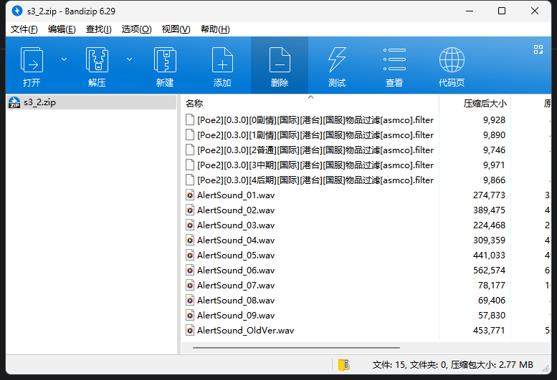Expand the dropdown arrow next to 打开

point(64,59)
